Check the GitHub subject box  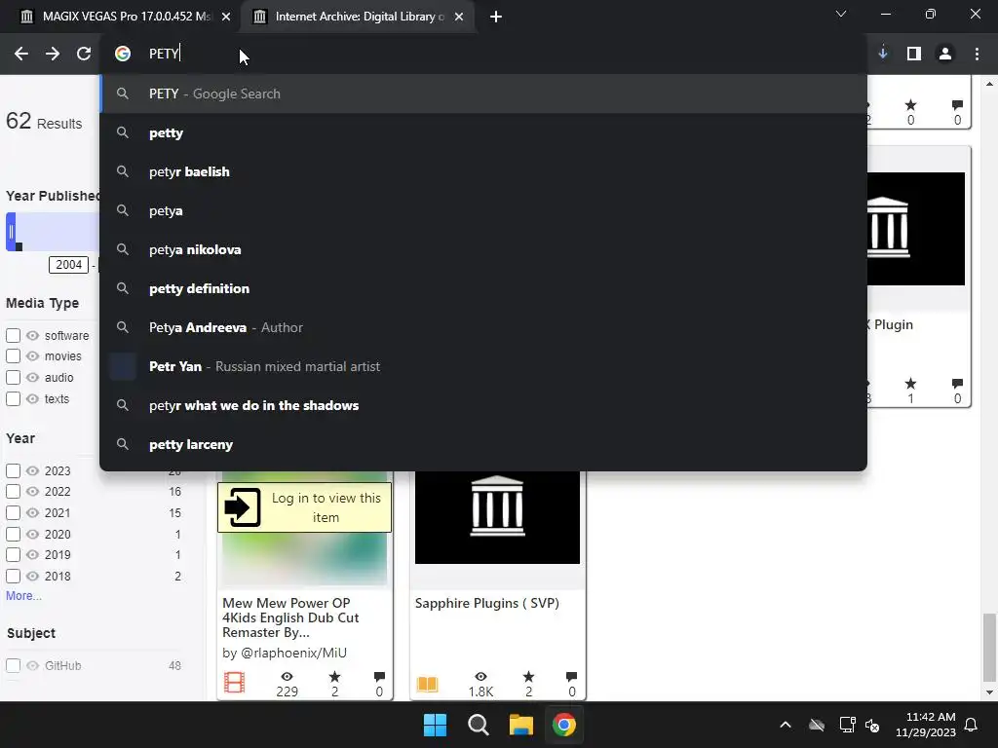point(13,666)
